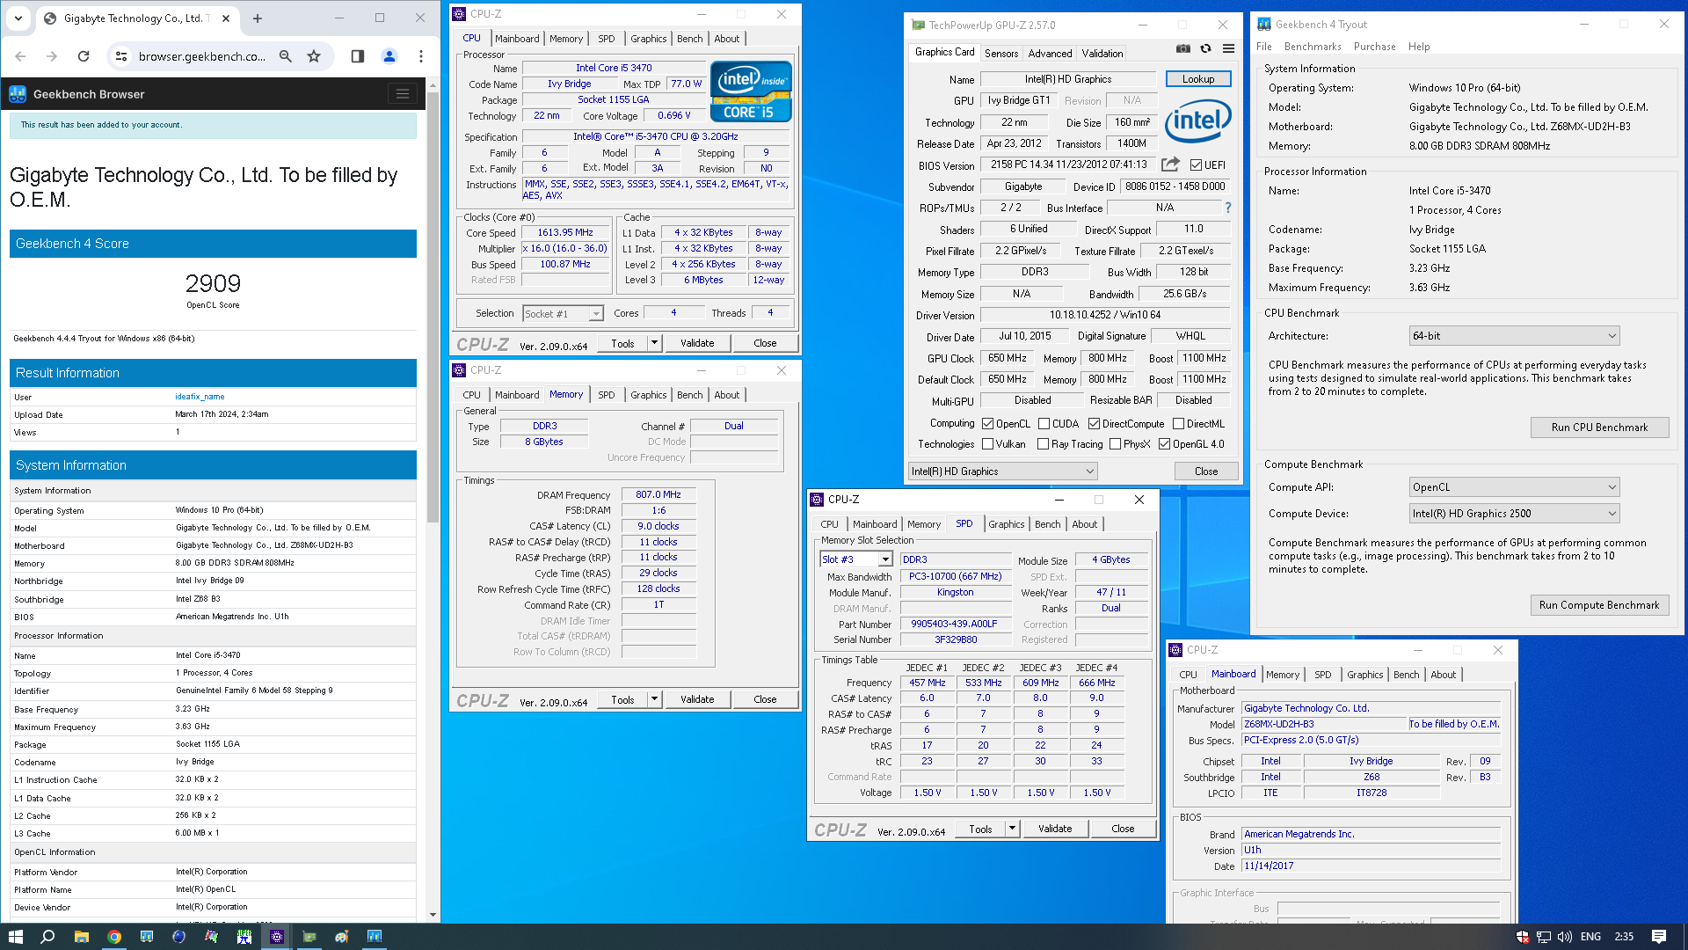Open the notification center icon
Image resolution: width=1688 pixels, height=950 pixels.
[1659, 937]
